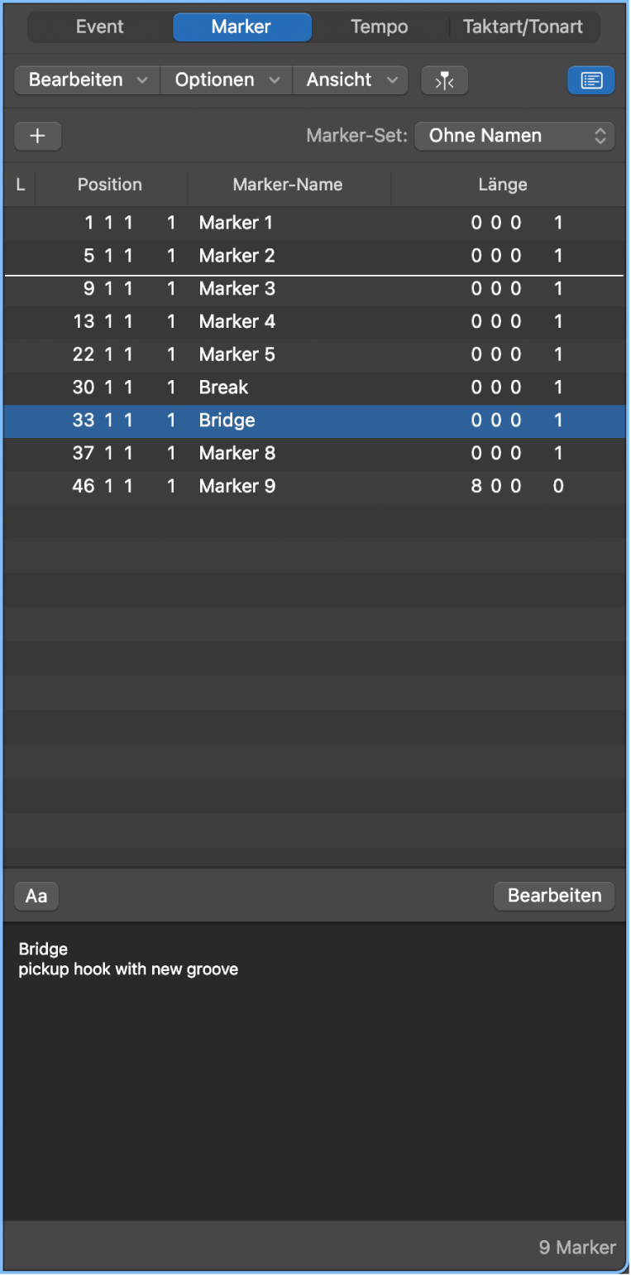This screenshot has height=1275, width=631.
Task: Click the Länge value of Marker 9
Action: [x=517, y=487]
